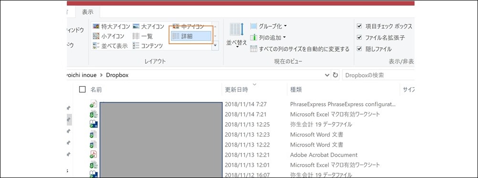Click the Adobe Acrobat Document type text

click(x=324, y=155)
